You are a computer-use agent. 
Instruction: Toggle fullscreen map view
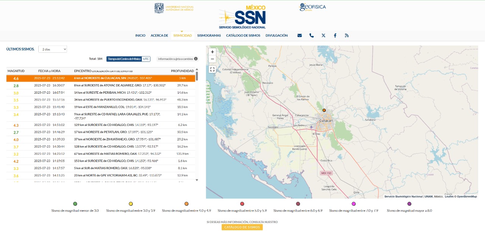[212, 69]
